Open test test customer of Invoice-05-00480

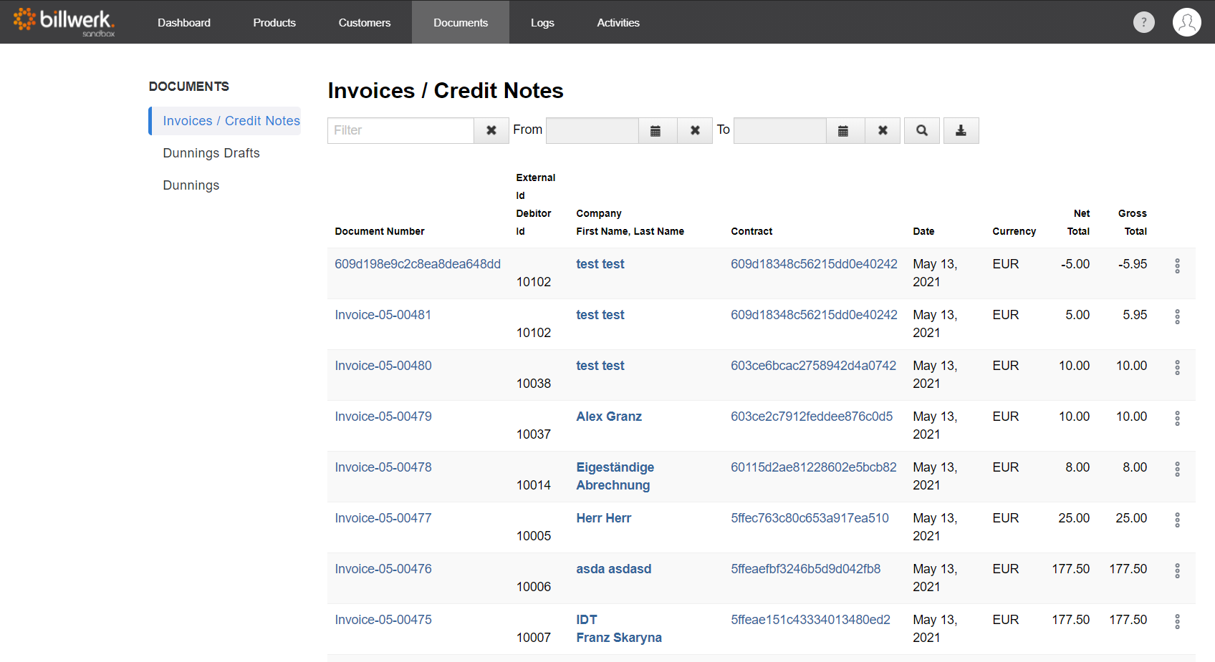[x=600, y=366]
